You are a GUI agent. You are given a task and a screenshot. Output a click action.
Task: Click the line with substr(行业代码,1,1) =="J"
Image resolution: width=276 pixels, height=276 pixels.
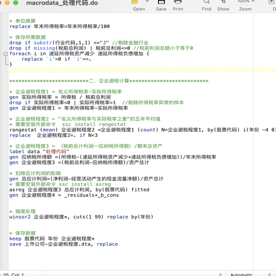(79, 43)
